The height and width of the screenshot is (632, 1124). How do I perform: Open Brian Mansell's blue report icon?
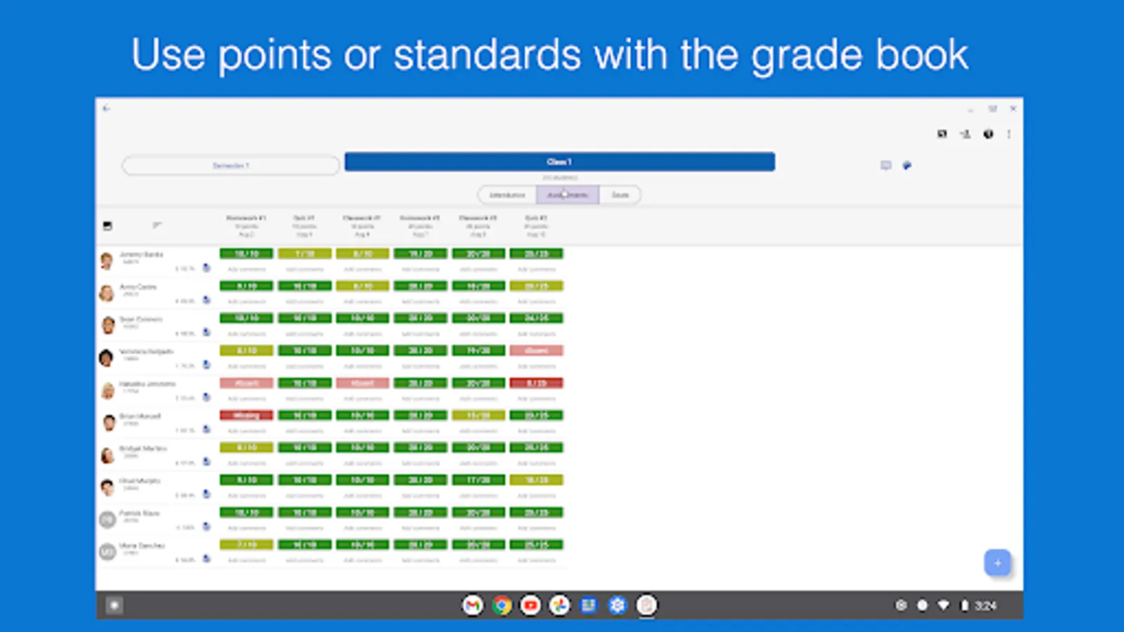coord(207,429)
